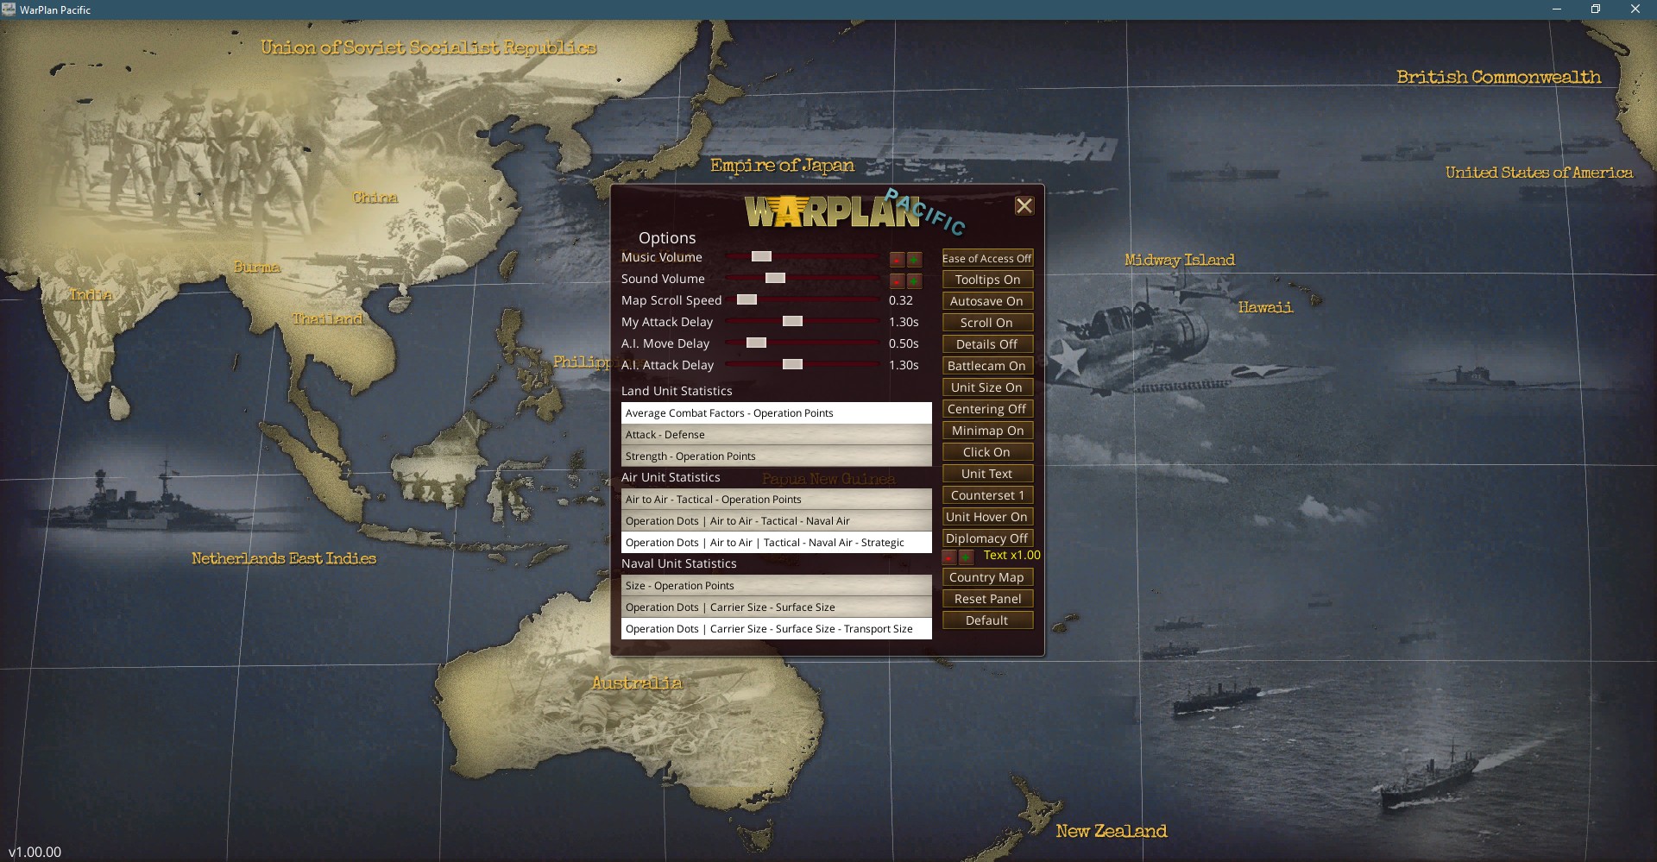Click the Unit Text button
Viewport: 1657px width, 862px height.
pyautogui.click(x=987, y=474)
